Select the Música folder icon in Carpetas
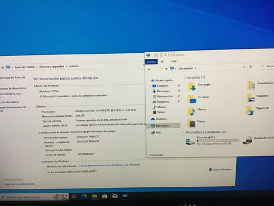This screenshot has height=206, width=274. point(191,112)
